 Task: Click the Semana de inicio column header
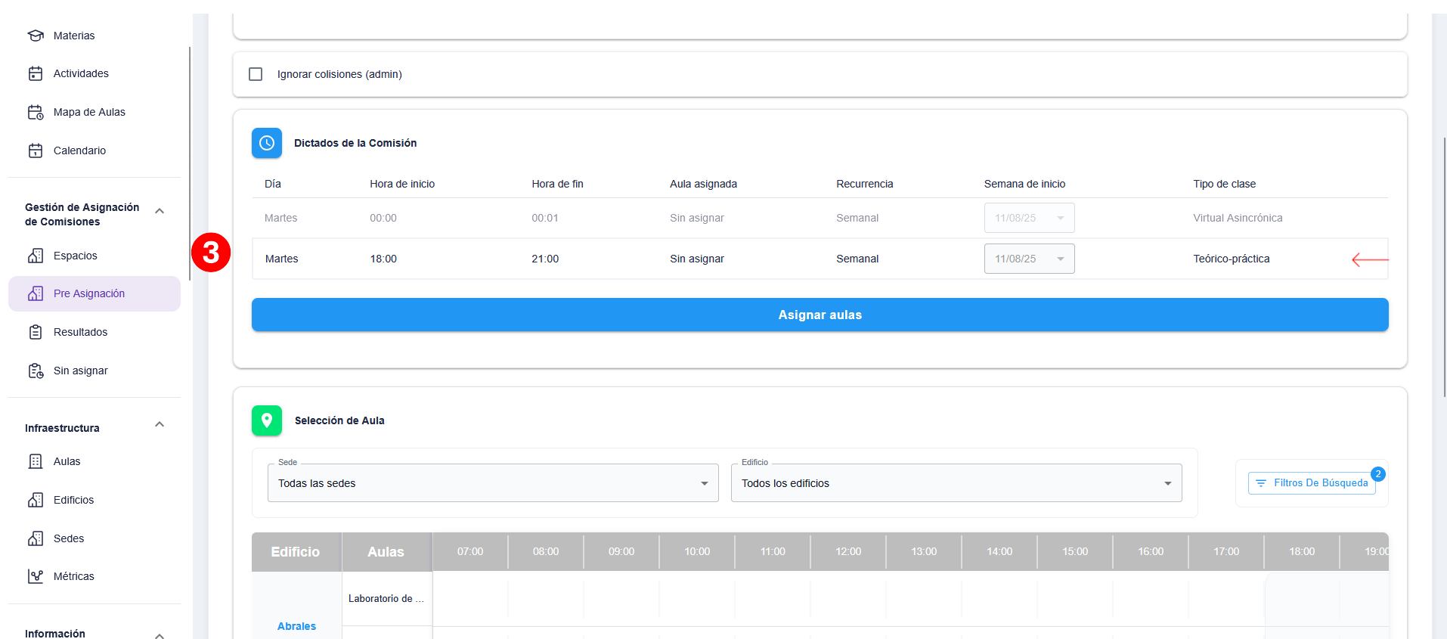(x=1024, y=184)
